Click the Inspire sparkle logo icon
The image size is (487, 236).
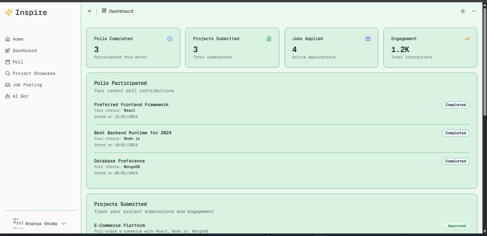point(9,12)
